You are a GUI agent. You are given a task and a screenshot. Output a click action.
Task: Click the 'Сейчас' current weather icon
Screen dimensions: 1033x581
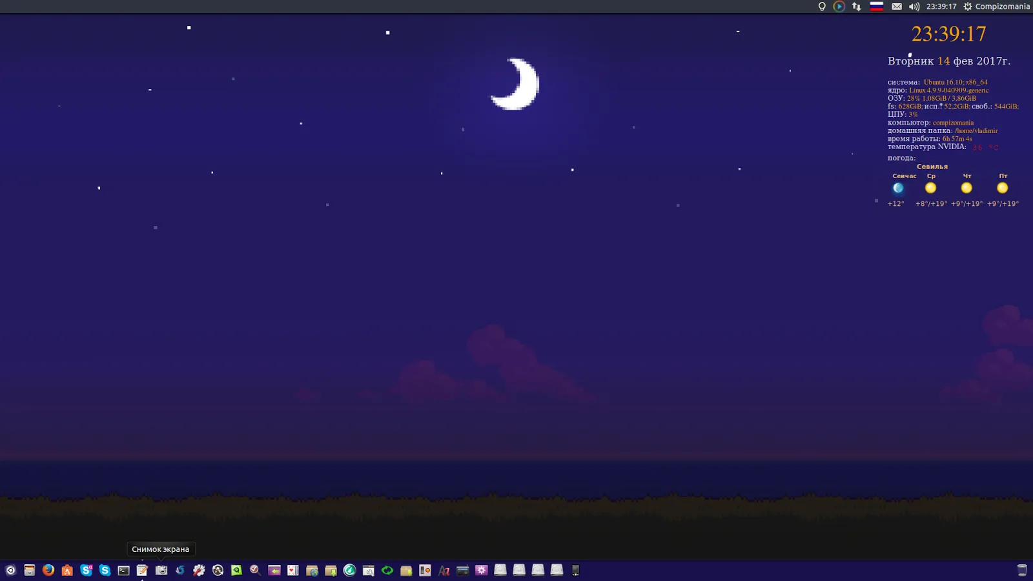pos(898,188)
